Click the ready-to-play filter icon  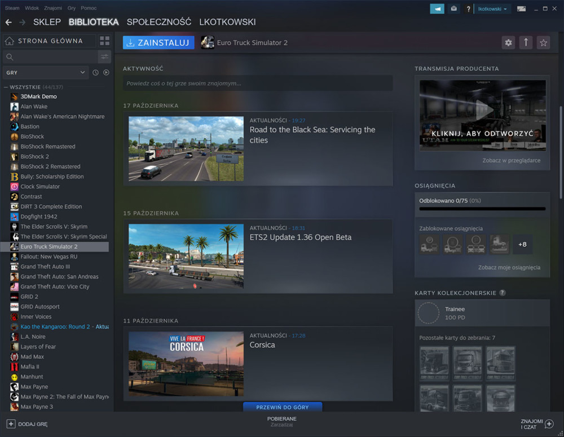click(106, 72)
